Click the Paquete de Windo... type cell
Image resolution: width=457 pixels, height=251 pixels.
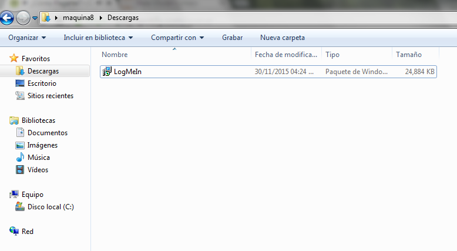tap(357, 72)
